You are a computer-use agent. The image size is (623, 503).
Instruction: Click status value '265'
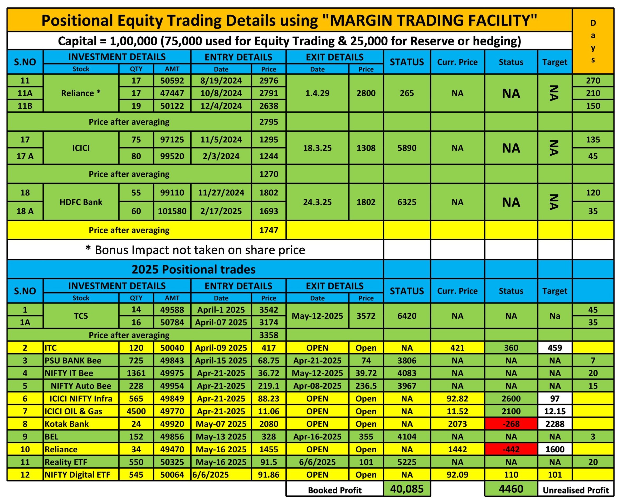point(407,93)
